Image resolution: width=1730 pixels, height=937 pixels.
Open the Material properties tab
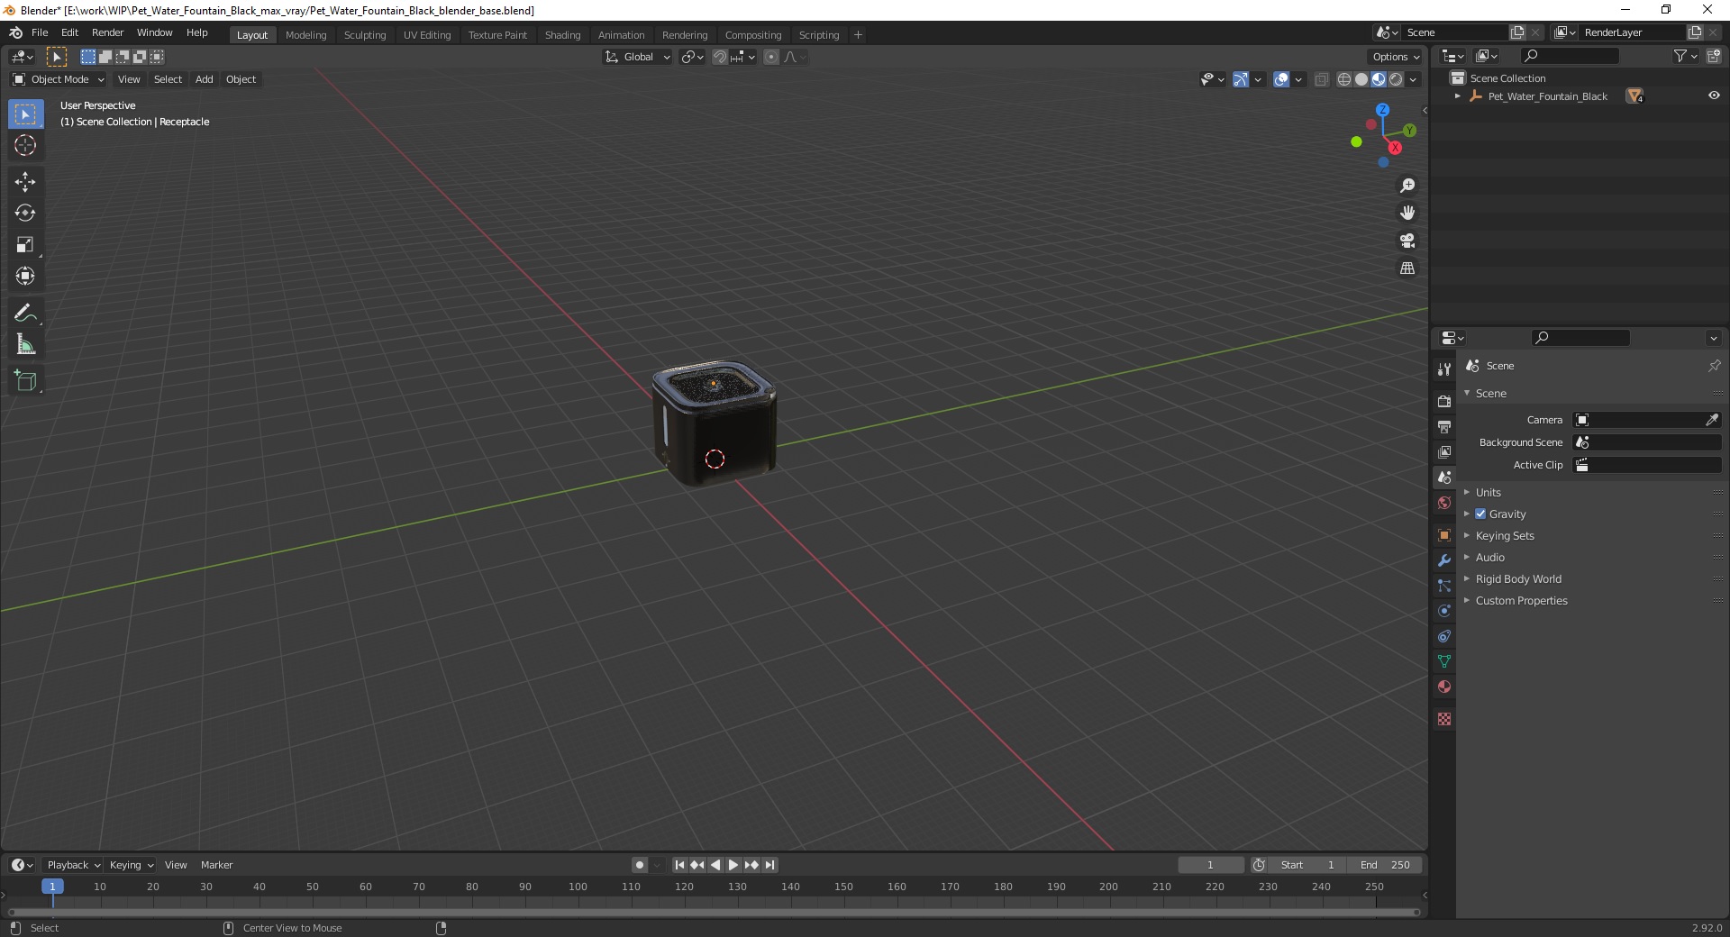coord(1444,687)
